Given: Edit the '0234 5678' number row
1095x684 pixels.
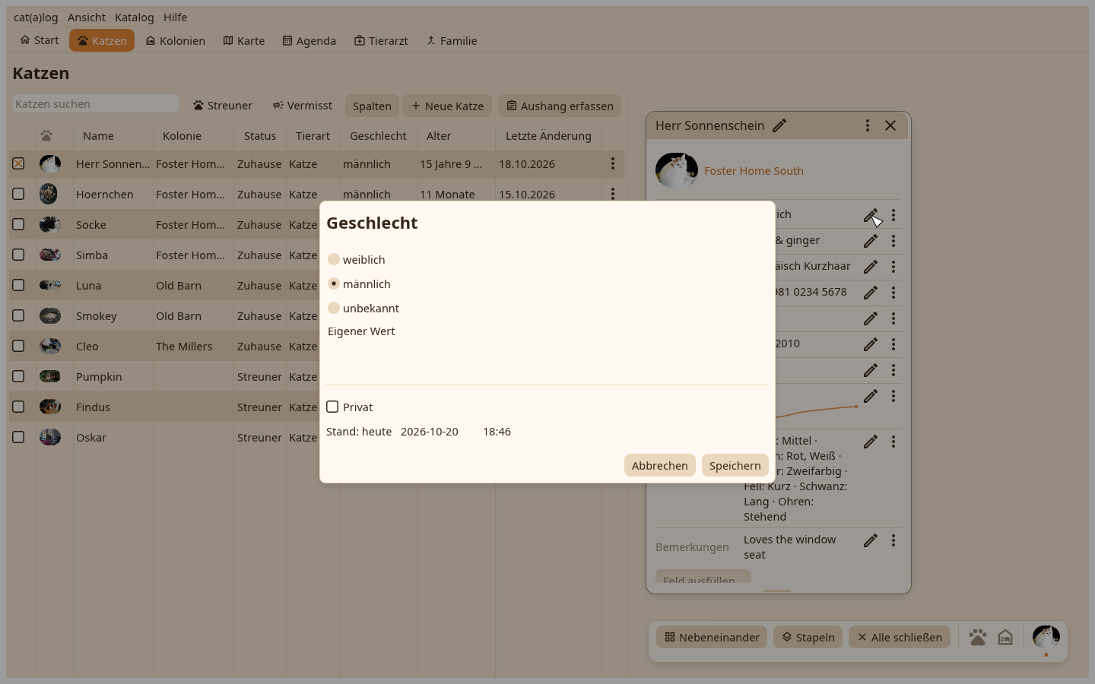Looking at the screenshot, I should 871,293.
